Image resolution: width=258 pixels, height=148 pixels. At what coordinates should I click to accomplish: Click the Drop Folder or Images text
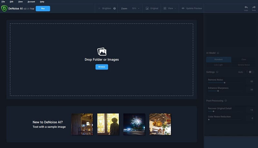(102, 60)
